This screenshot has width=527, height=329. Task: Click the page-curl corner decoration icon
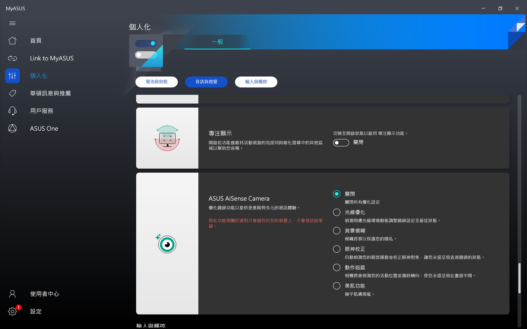point(516,32)
